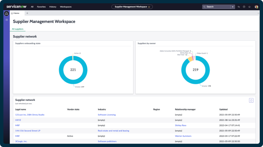Refresh the Supplier network list
This screenshot has height=147, width=263.
pos(251,100)
